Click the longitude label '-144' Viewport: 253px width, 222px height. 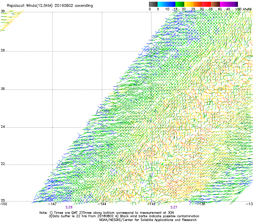pyautogui.click(x=102, y=204)
